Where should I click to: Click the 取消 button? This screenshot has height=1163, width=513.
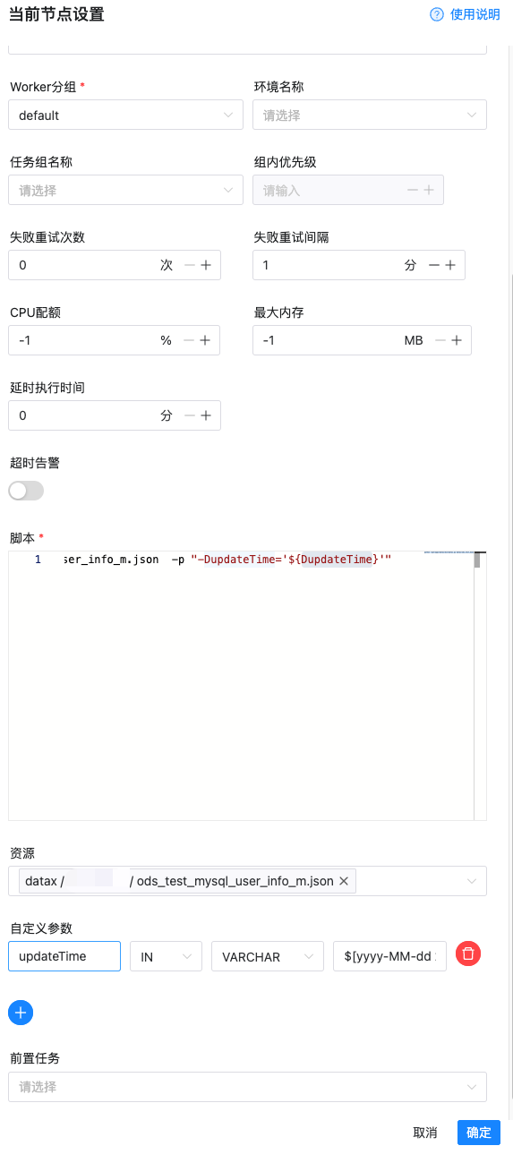pos(425,1133)
